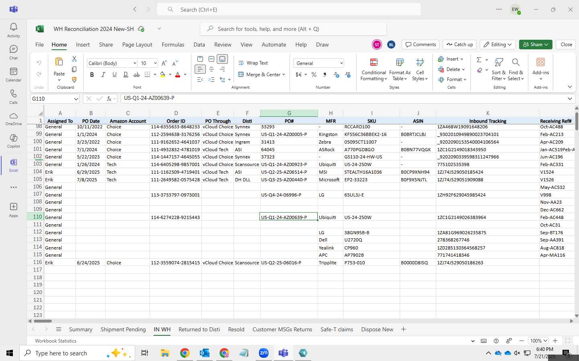Open Add-ins icon

pos(540,62)
